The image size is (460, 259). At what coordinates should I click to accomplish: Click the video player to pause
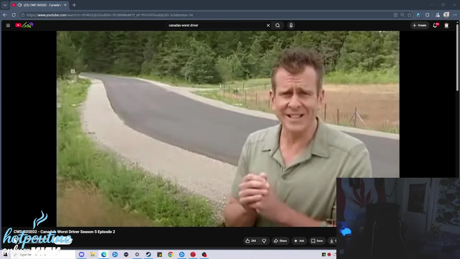coord(227,128)
